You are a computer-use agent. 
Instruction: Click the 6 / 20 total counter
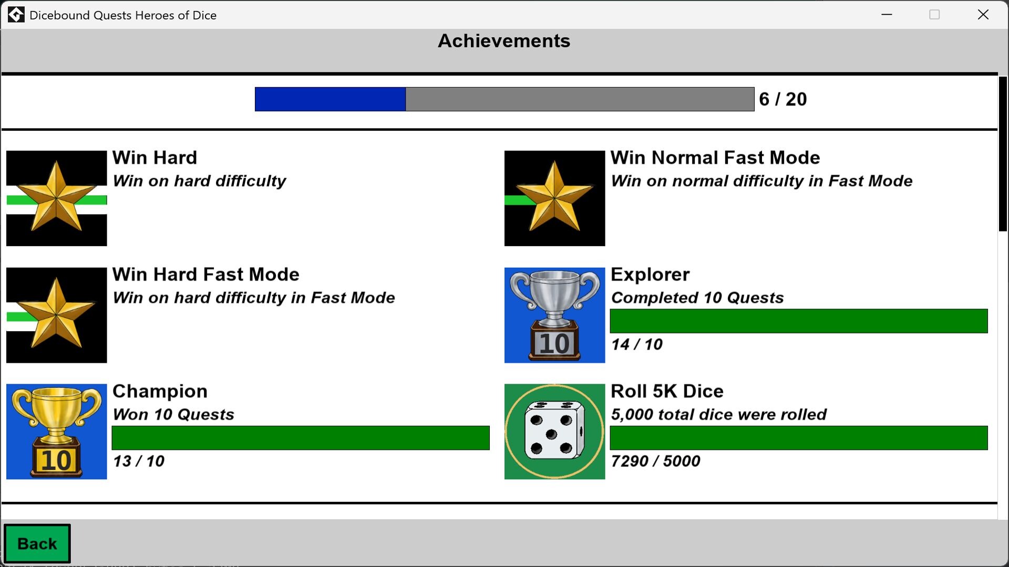pyautogui.click(x=783, y=99)
